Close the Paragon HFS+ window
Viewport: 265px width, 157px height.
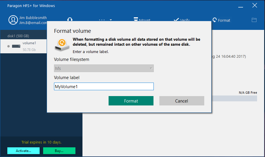254,6
